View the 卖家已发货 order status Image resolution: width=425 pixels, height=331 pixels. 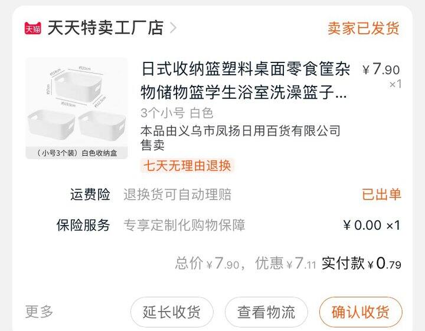[364, 28]
